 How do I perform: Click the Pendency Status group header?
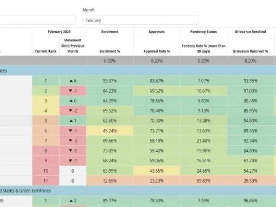[204, 32]
